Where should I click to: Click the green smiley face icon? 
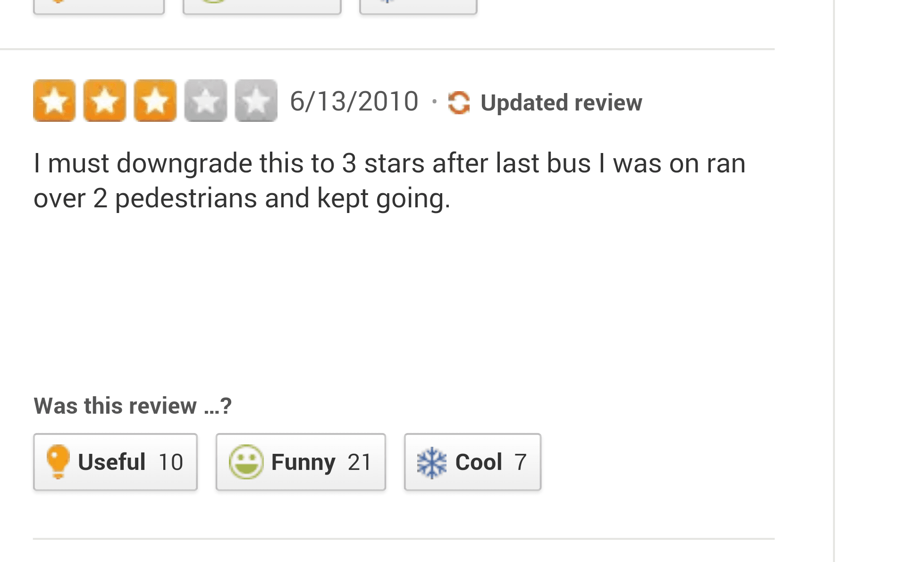pyautogui.click(x=245, y=461)
